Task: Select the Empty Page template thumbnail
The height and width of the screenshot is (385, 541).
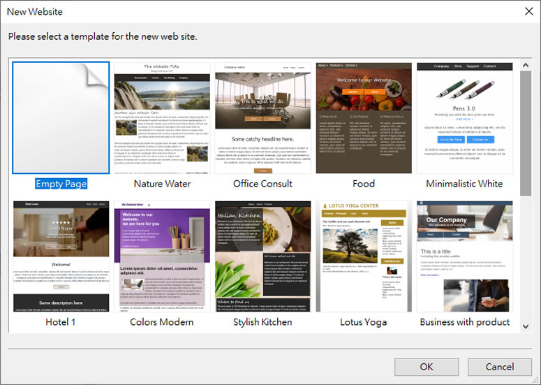Action: (x=61, y=118)
